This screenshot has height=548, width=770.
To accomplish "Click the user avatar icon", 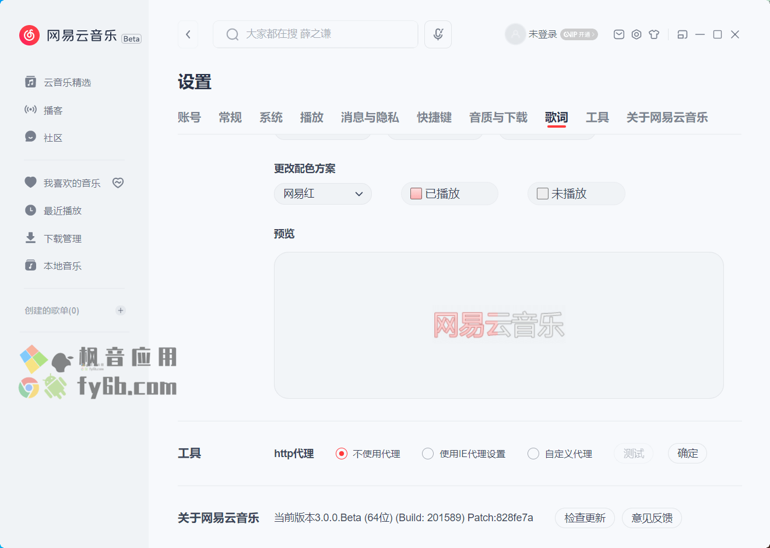I will click(515, 34).
